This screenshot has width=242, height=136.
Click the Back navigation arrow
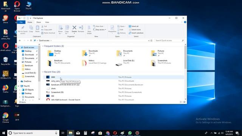20,40
